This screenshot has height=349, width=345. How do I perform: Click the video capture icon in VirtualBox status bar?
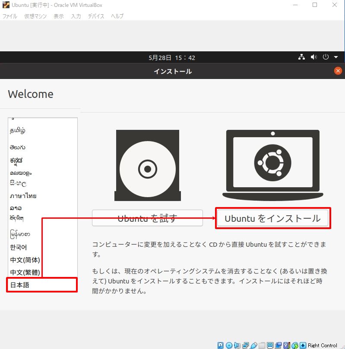click(278, 345)
